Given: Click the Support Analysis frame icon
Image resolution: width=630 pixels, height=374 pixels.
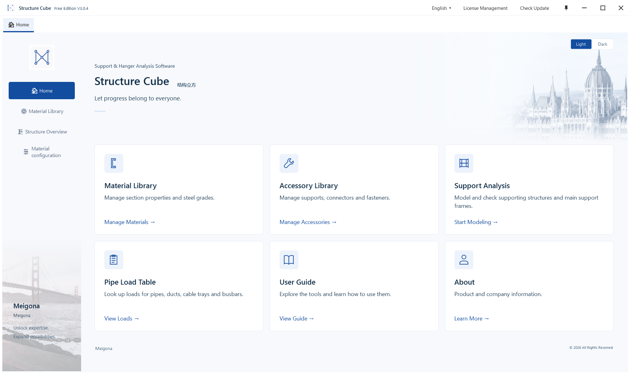Looking at the screenshot, I should pyautogui.click(x=464, y=163).
